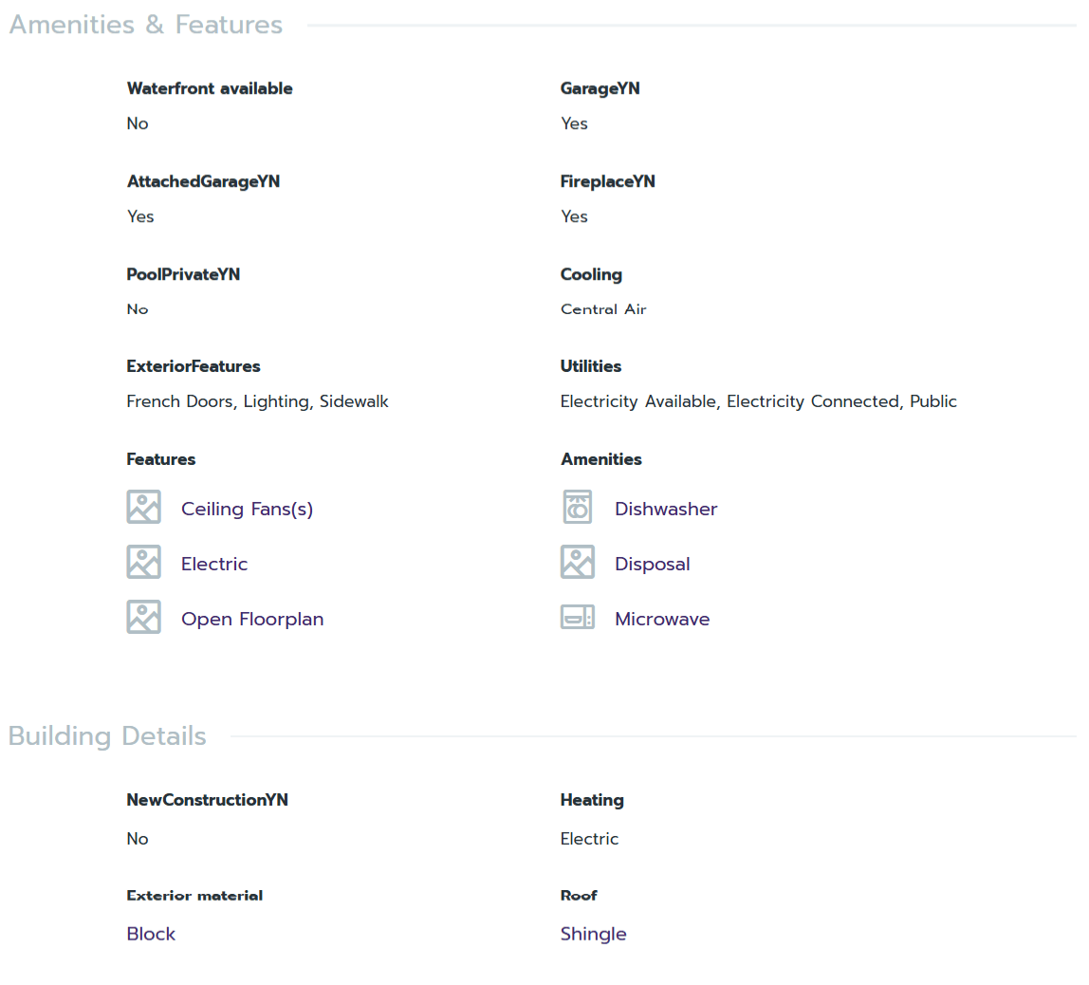The width and height of the screenshot is (1089, 985).
Task: Click the Heating label in Building Details
Action: coord(592,800)
